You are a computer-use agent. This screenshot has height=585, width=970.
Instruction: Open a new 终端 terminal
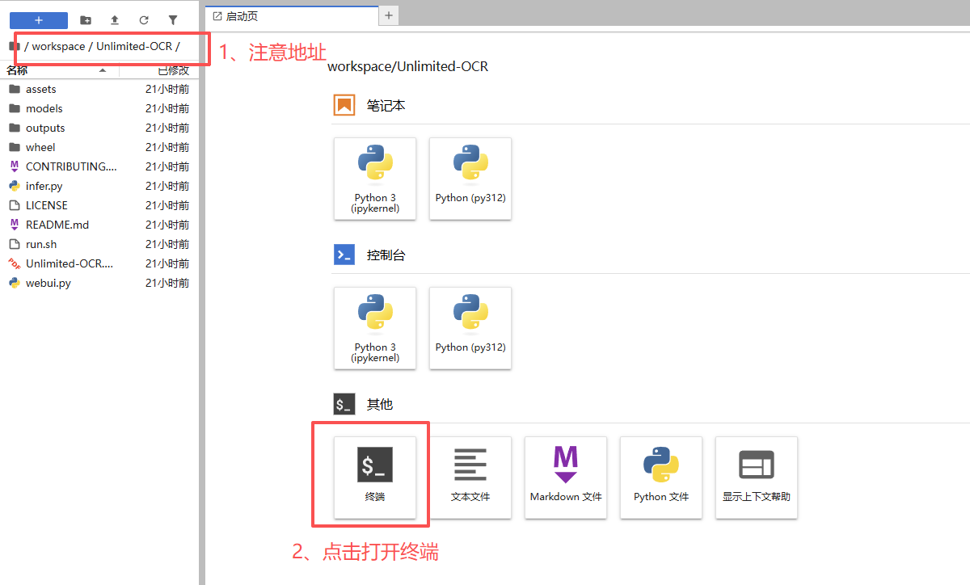pyautogui.click(x=375, y=478)
